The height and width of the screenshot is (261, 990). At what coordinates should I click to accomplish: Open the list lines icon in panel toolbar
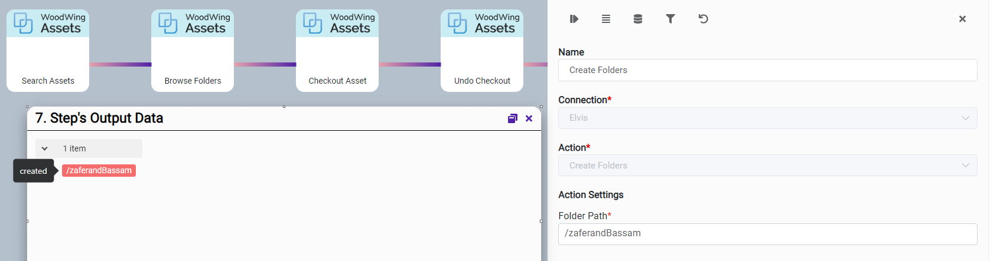606,19
